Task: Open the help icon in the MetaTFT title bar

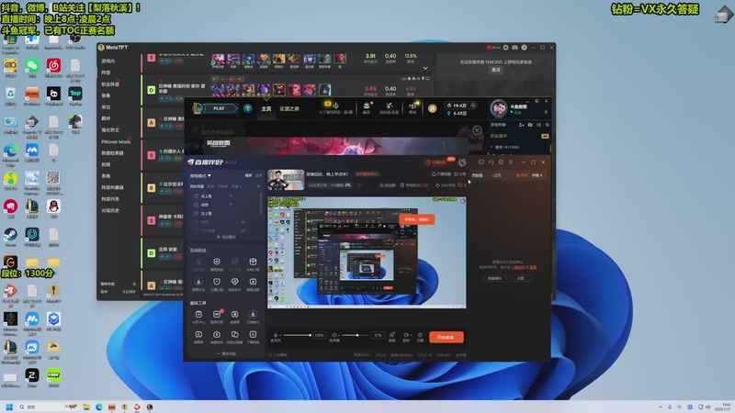Action: coord(524,48)
